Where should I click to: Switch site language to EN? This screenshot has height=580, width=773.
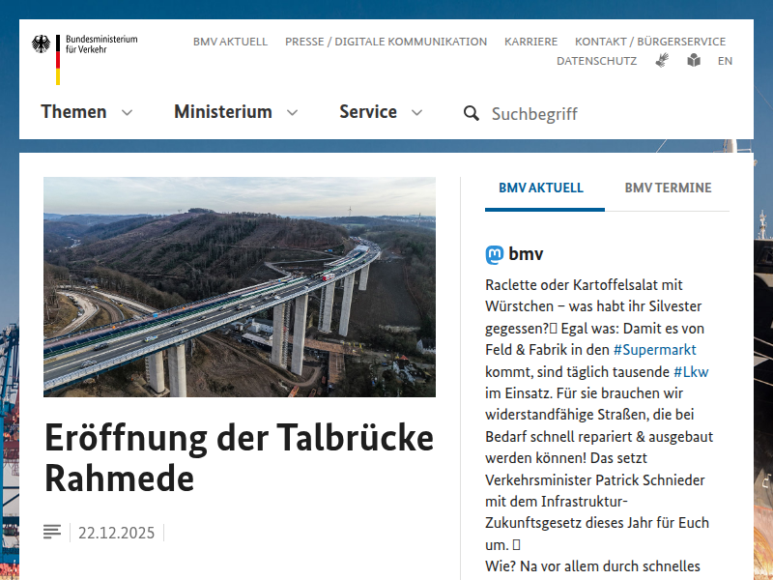[725, 61]
